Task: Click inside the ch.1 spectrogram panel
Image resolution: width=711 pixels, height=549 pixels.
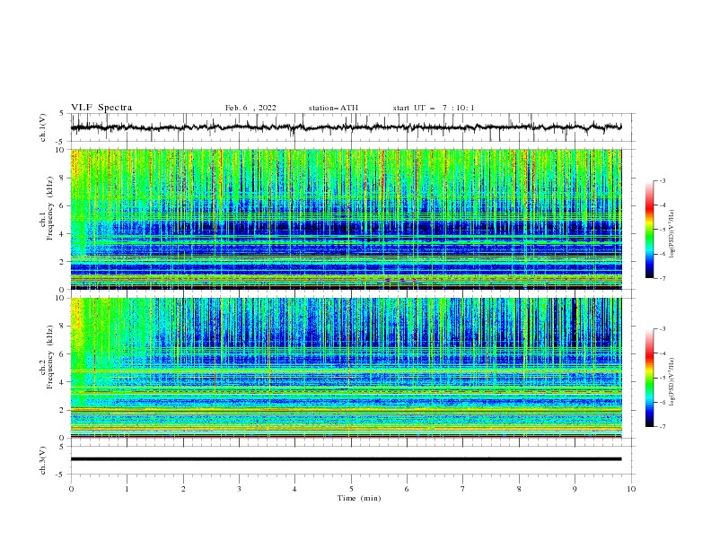Action: click(x=346, y=219)
